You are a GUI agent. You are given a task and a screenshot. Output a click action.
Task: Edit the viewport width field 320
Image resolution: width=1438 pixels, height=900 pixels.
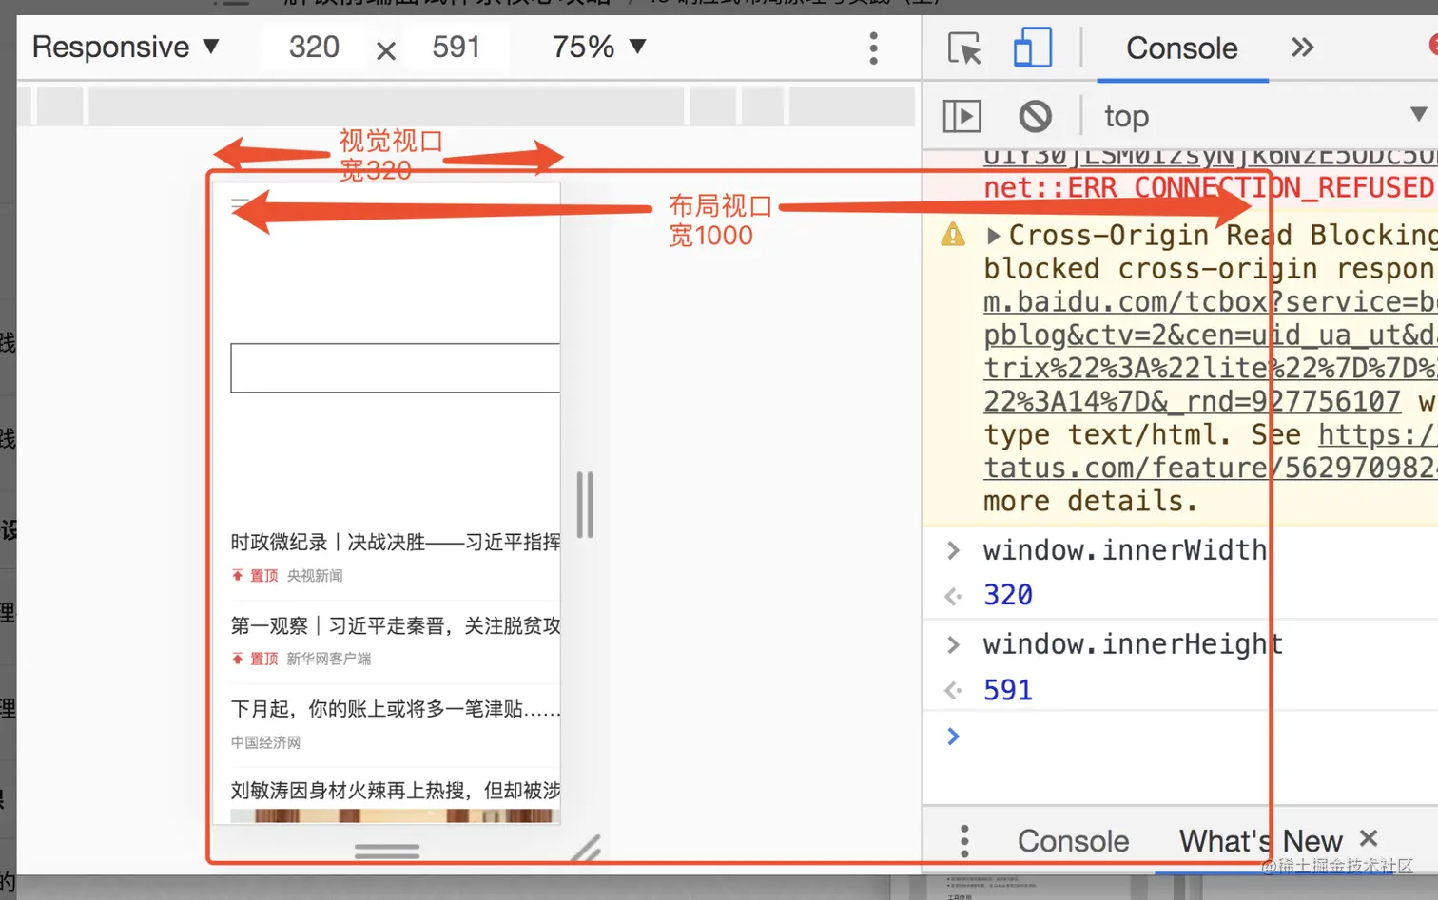[x=314, y=47]
